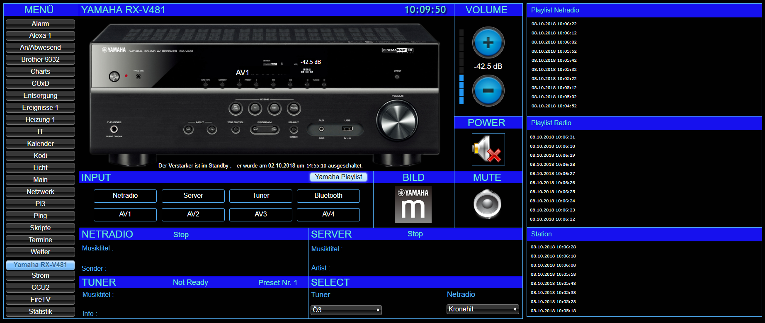The height and width of the screenshot is (323, 765).
Task: Open the Netzwerk page
Action: click(x=40, y=192)
